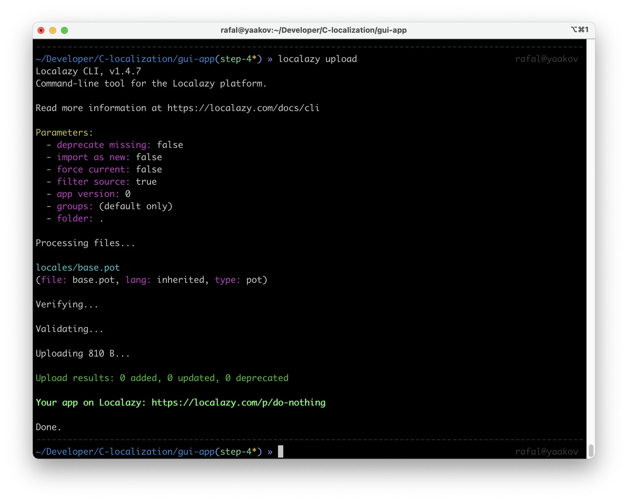This screenshot has height=502, width=628.
Task: Click the locales/base.pot file path
Action: point(78,267)
